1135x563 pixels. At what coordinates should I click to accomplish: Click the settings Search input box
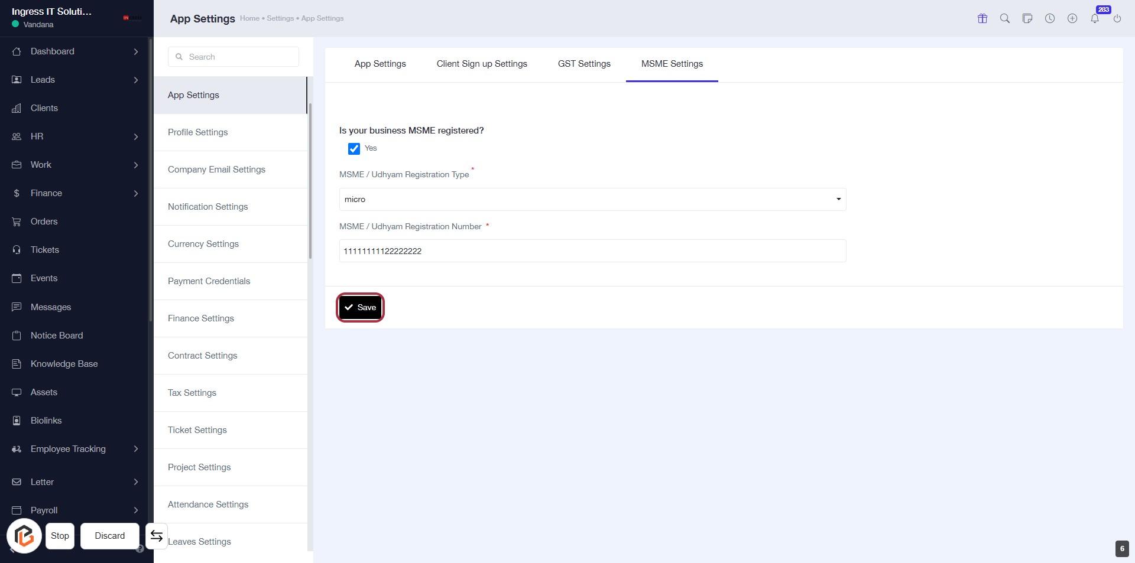234,57
